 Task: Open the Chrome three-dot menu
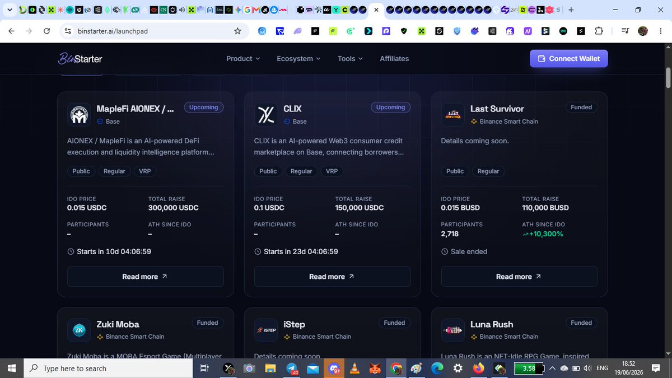click(x=660, y=31)
